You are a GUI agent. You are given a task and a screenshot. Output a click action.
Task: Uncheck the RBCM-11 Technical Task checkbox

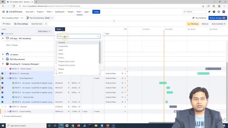point(2,97)
